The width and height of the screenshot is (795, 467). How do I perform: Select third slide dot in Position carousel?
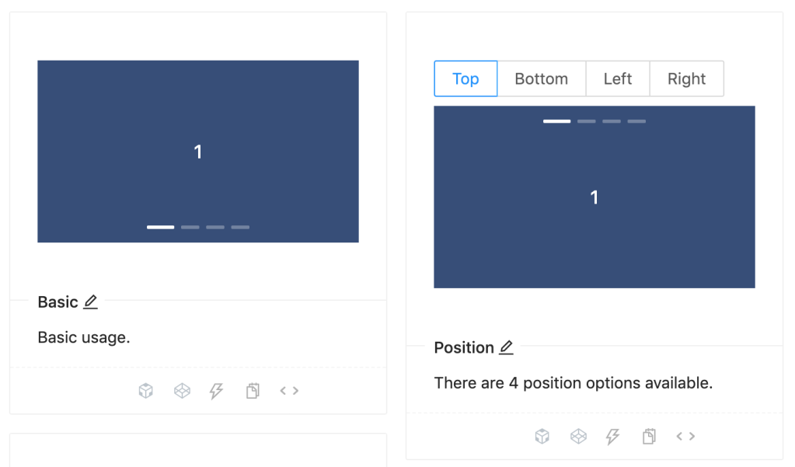tap(612, 121)
